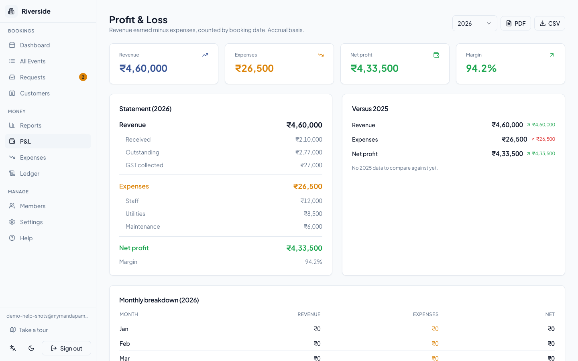Click the Expenses card trending-down icon
The width and height of the screenshot is (578, 361).
coord(321,55)
